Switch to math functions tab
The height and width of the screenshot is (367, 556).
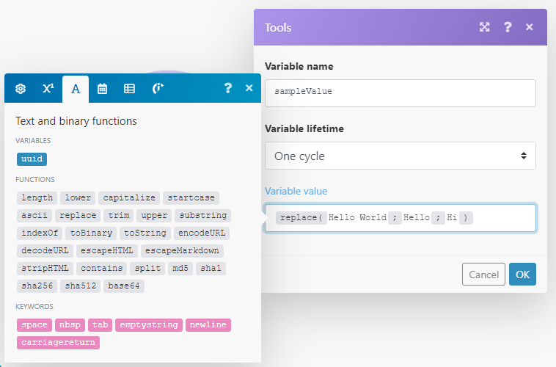(48, 88)
